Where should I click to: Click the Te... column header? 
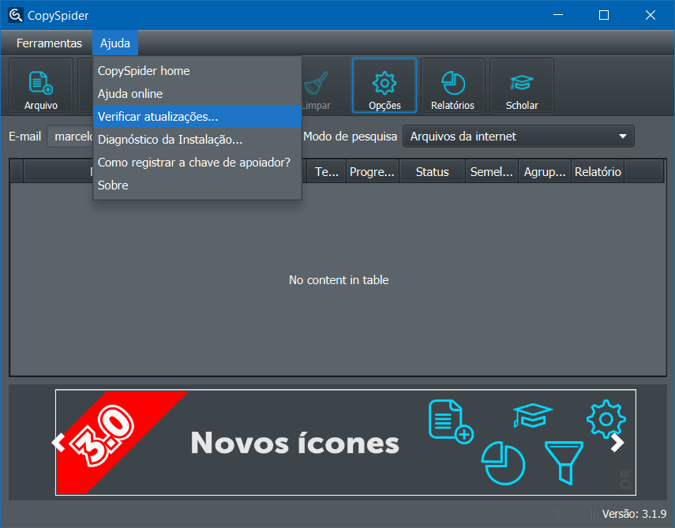tap(326, 172)
